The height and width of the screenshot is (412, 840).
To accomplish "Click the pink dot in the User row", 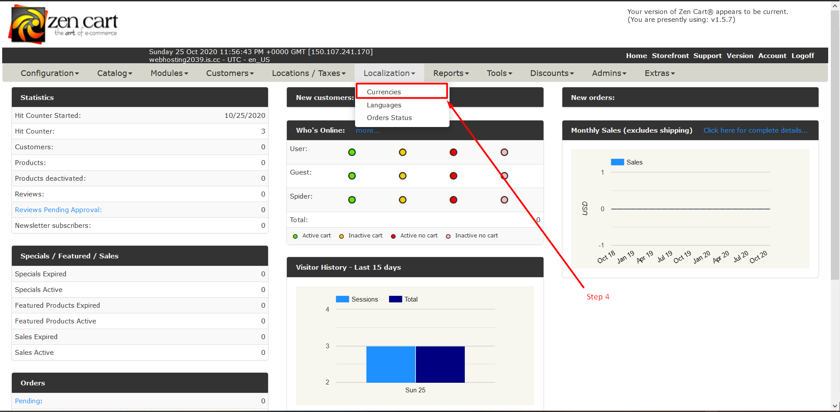I will (504, 152).
